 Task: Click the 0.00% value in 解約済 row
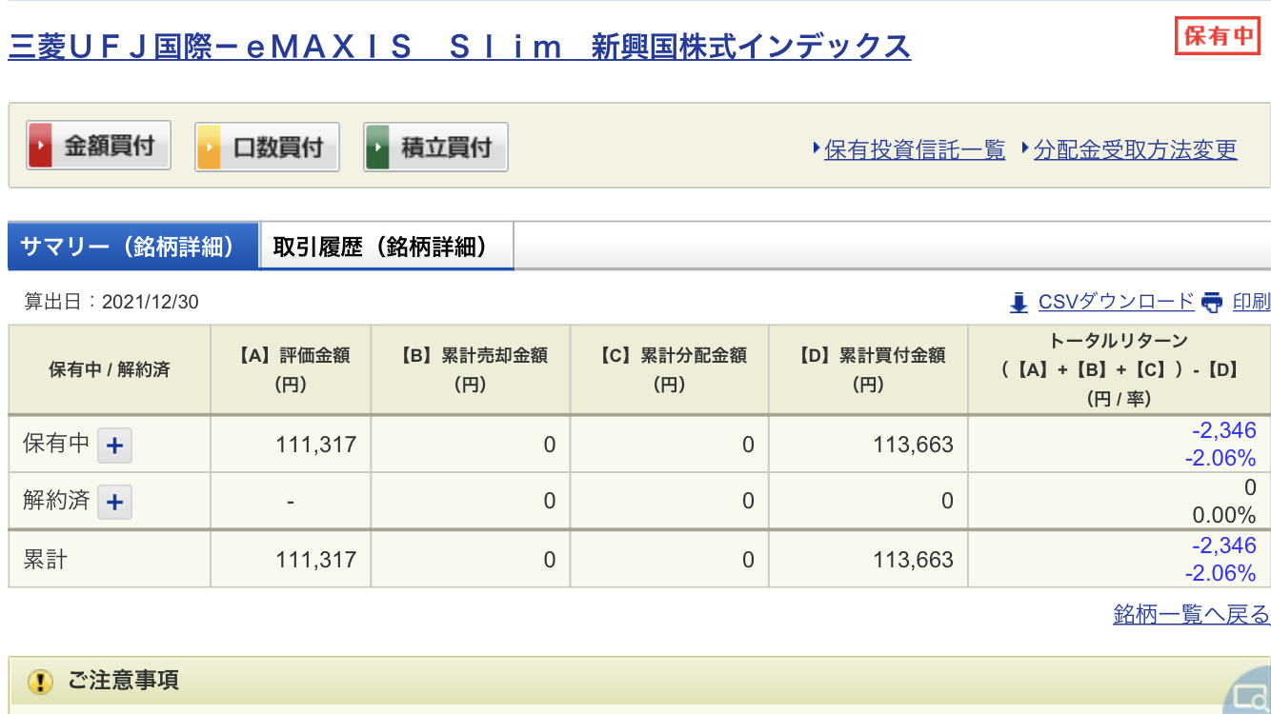tap(1224, 516)
